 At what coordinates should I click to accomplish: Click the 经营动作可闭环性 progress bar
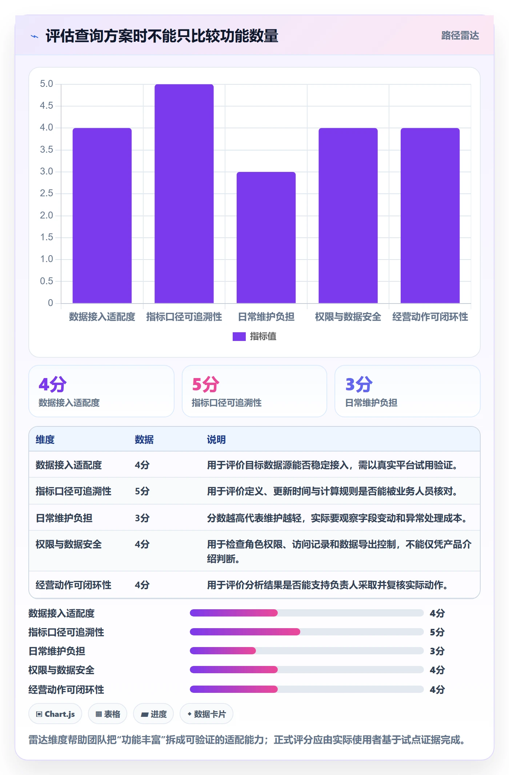pos(307,690)
